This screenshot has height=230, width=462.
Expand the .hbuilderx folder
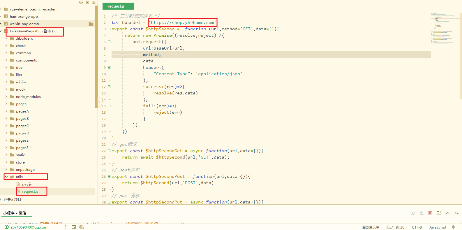point(6,38)
